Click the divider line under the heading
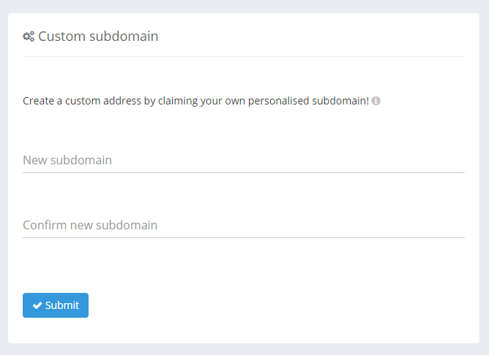Screen dimensions: 489x355 click(x=243, y=56)
